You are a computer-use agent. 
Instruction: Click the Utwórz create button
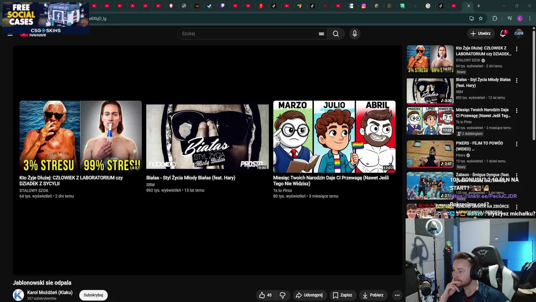click(480, 34)
